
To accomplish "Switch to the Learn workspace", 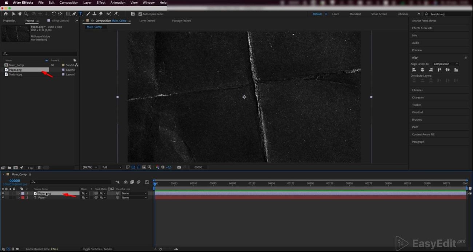I will (335, 14).
